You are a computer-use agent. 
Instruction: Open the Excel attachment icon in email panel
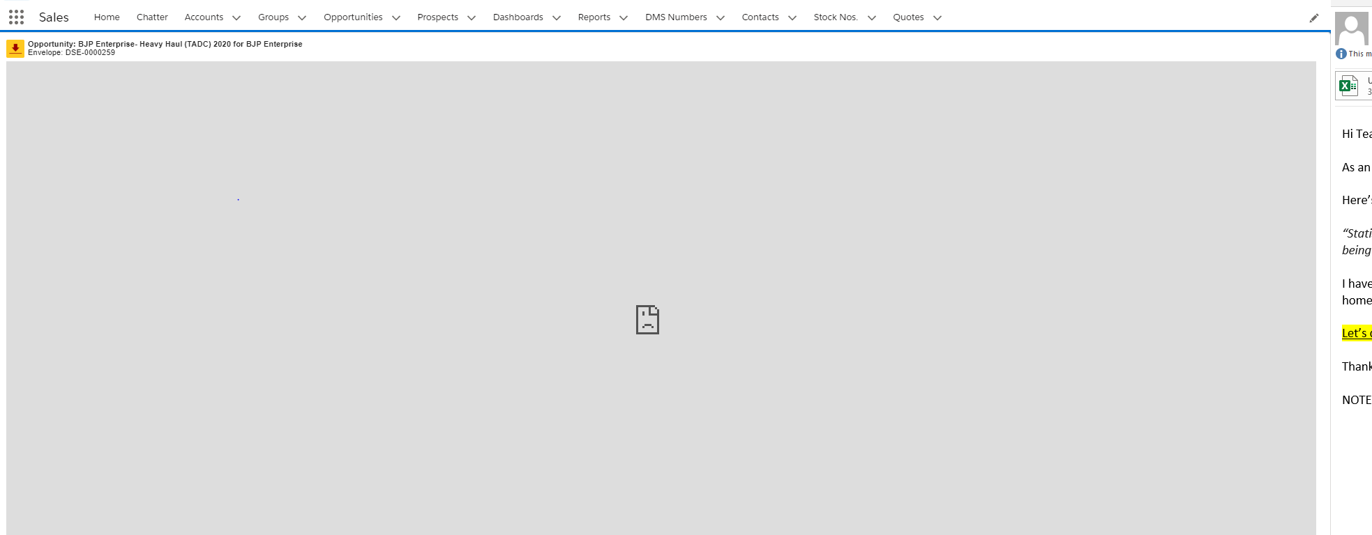[1348, 86]
